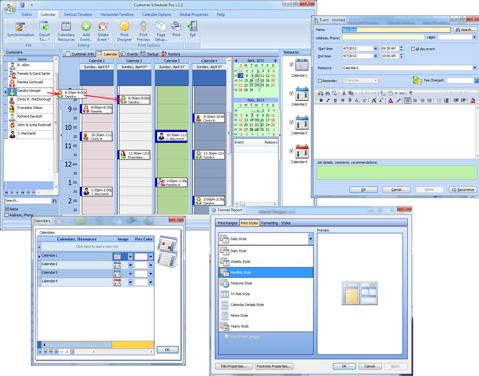Click the Footnote Properties button
Viewport: 479px width, 376px height.
pyautogui.click(x=274, y=366)
